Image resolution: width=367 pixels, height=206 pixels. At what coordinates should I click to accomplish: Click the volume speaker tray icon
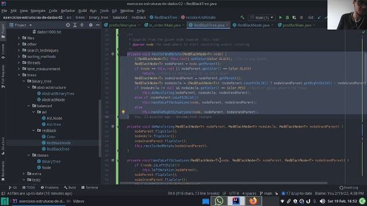coord(322,201)
